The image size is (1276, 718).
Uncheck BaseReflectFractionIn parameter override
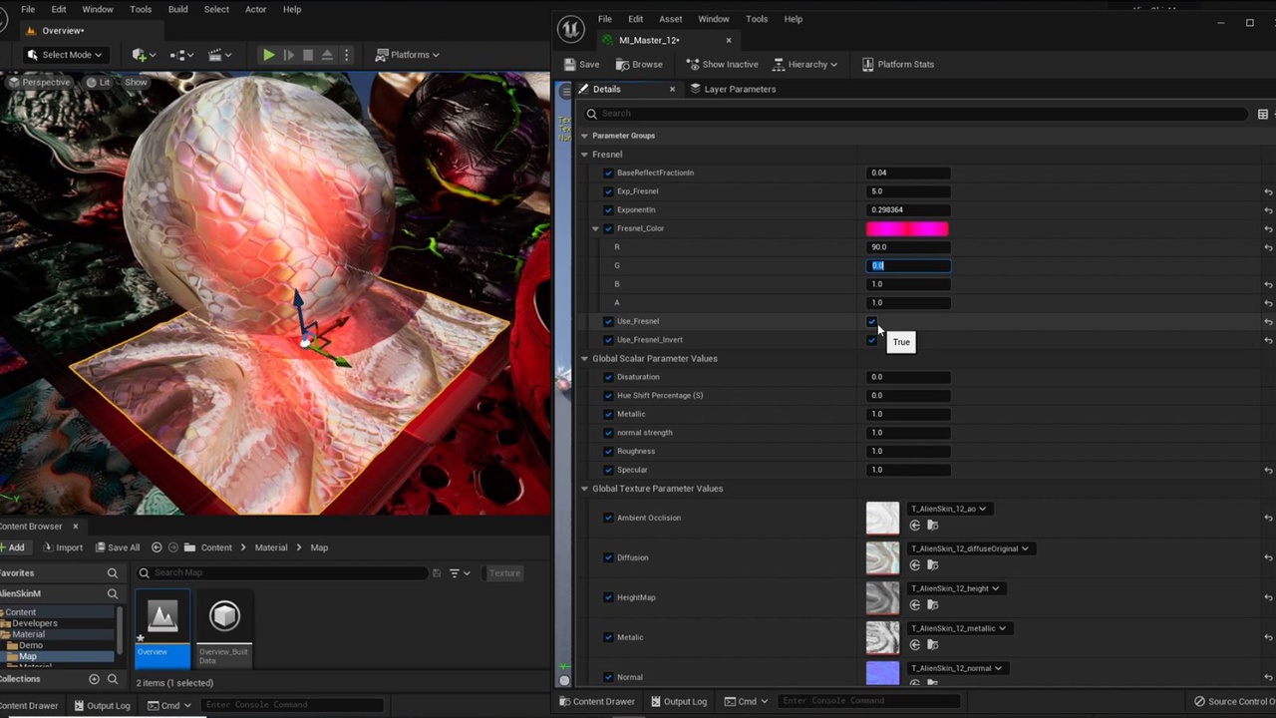(608, 173)
